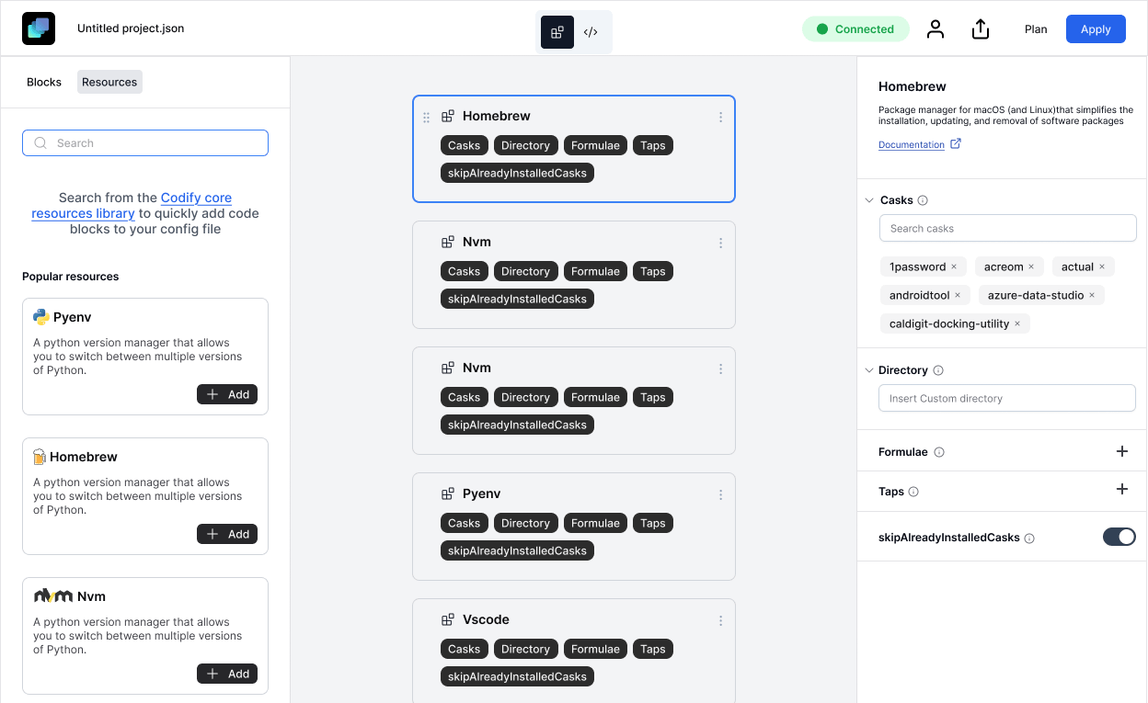The image size is (1148, 703).
Task: Click the Popular resources heading
Action: [71, 277]
